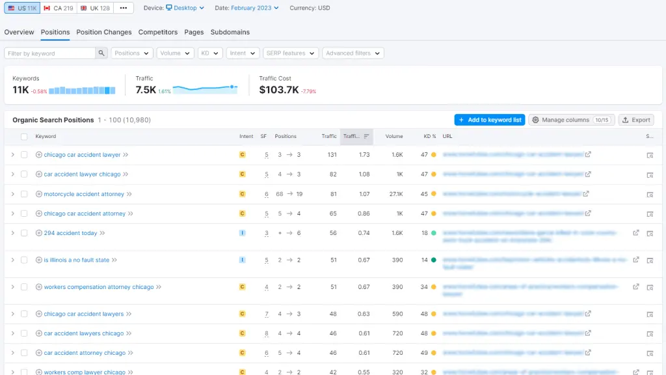Open external URL for workers compensation attorney chicago
This screenshot has width=666, height=375.
[x=636, y=287]
